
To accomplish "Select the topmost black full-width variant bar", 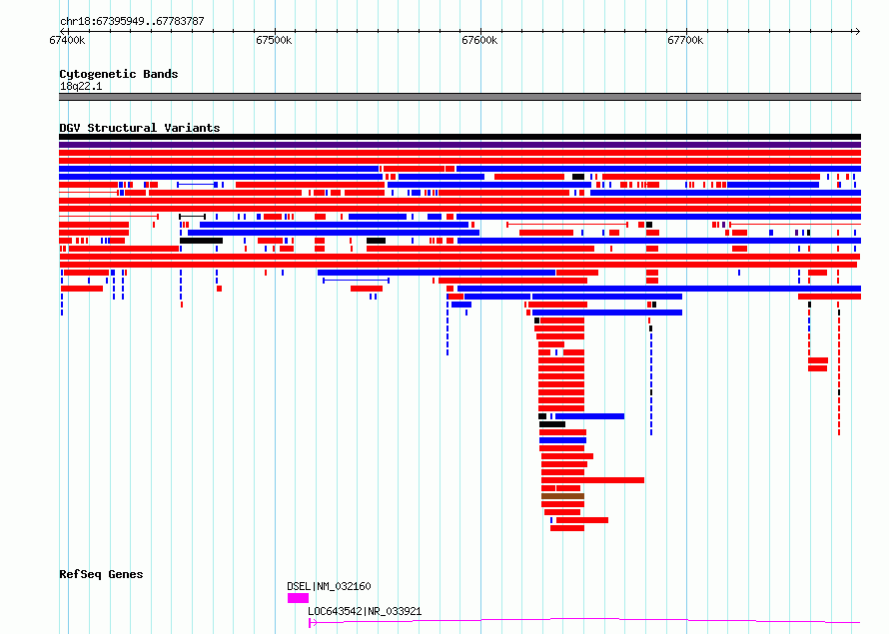I will click(459, 137).
